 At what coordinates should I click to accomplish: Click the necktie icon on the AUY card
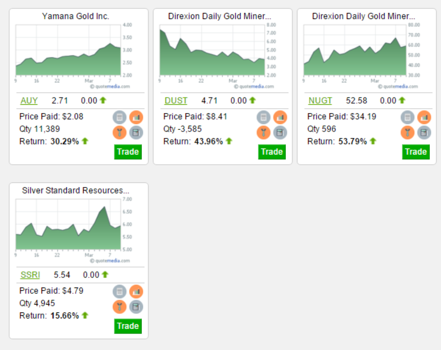click(119, 133)
